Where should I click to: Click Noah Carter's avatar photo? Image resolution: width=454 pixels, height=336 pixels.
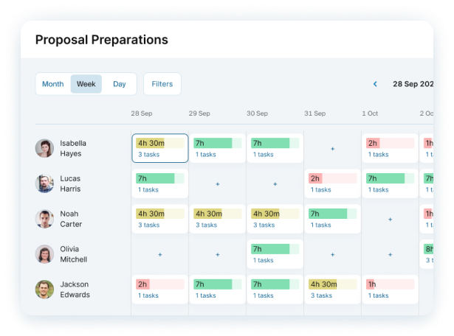point(44,219)
